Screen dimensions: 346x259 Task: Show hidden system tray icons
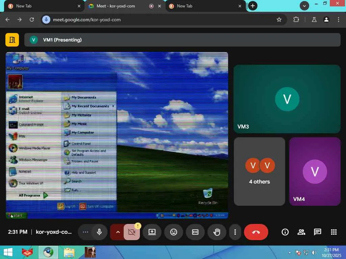pyautogui.click(x=290, y=253)
